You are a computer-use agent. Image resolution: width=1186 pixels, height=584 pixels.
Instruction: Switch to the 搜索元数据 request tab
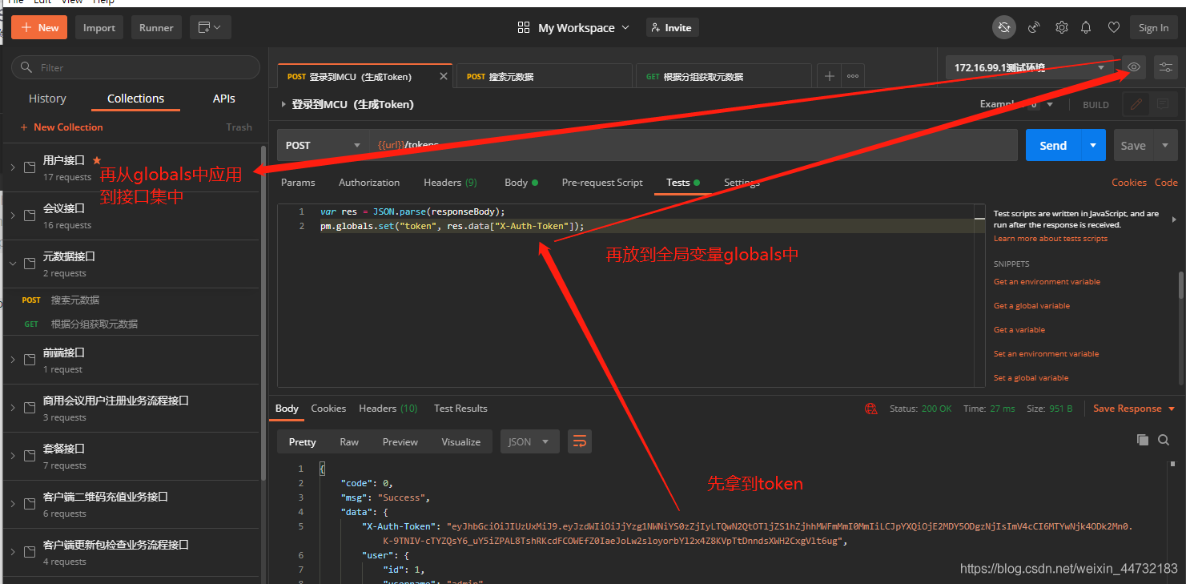543,76
